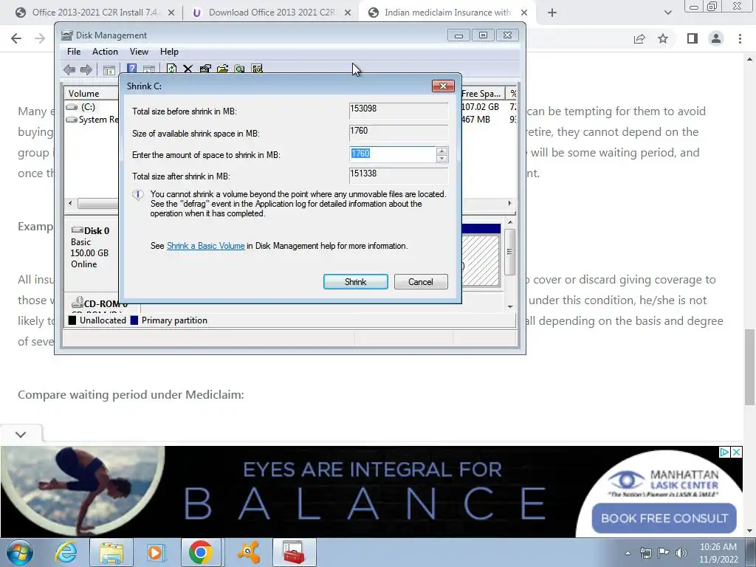
Task: Click the volume speaker tray icon
Action: (681, 553)
